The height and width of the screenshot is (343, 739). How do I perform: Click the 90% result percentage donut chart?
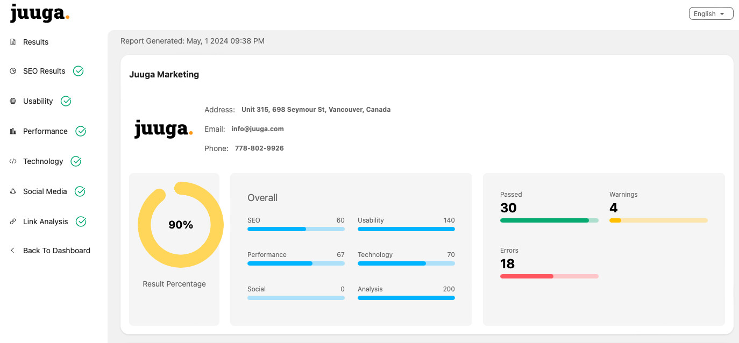coord(181,225)
